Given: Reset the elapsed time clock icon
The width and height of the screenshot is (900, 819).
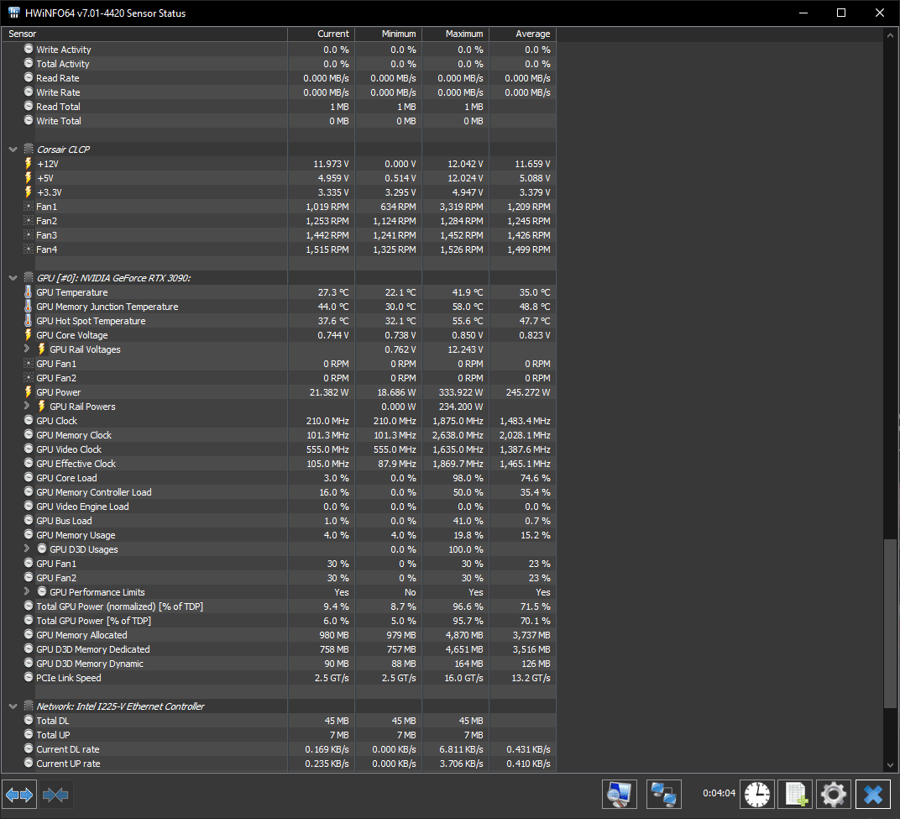Looking at the screenshot, I should [x=757, y=795].
